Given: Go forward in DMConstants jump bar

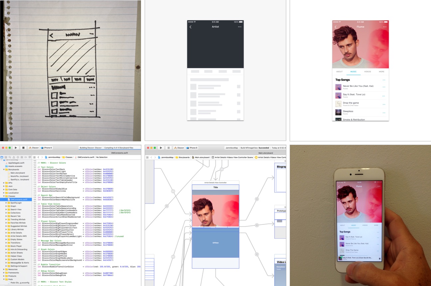Looking at the screenshot, I should (42, 157).
